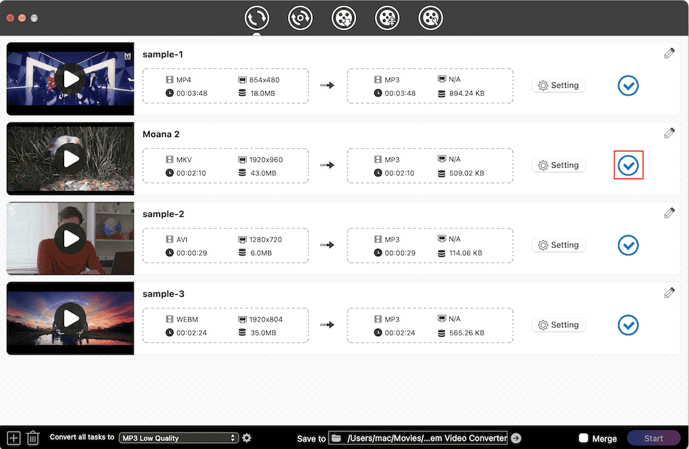Enable the Merge checkbox

[x=583, y=438]
